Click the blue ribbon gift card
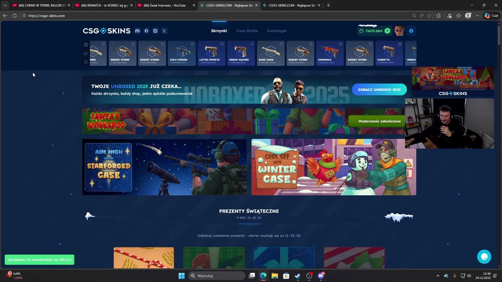Screen dimensions: 502x282 284,258
